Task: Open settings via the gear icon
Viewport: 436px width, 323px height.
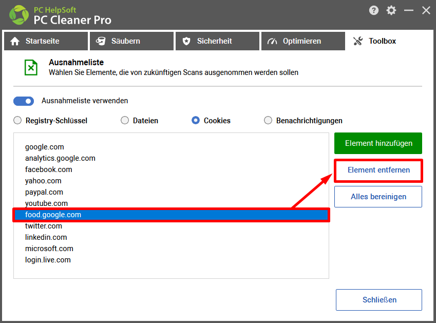Action: 391,11
